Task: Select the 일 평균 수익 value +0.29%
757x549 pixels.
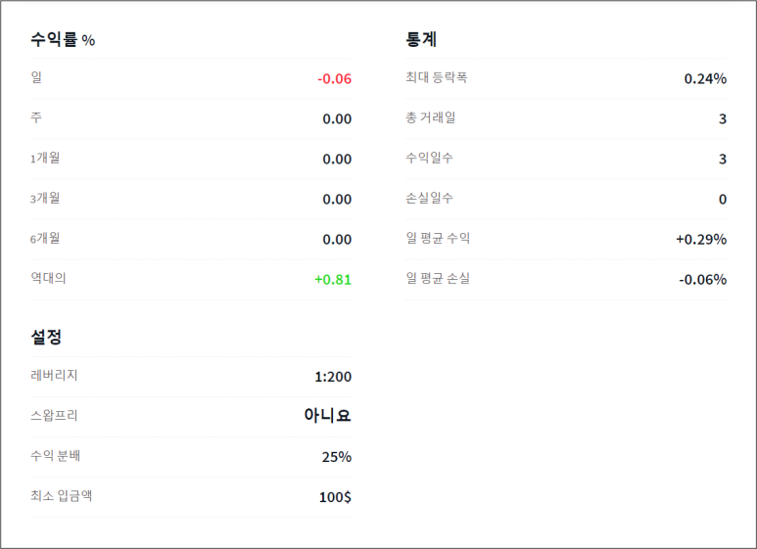Action: pyautogui.click(x=701, y=240)
